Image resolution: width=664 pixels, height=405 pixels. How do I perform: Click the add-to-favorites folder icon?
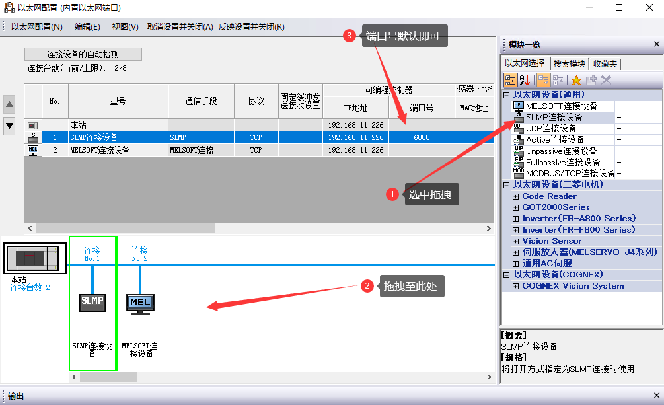(x=591, y=80)
